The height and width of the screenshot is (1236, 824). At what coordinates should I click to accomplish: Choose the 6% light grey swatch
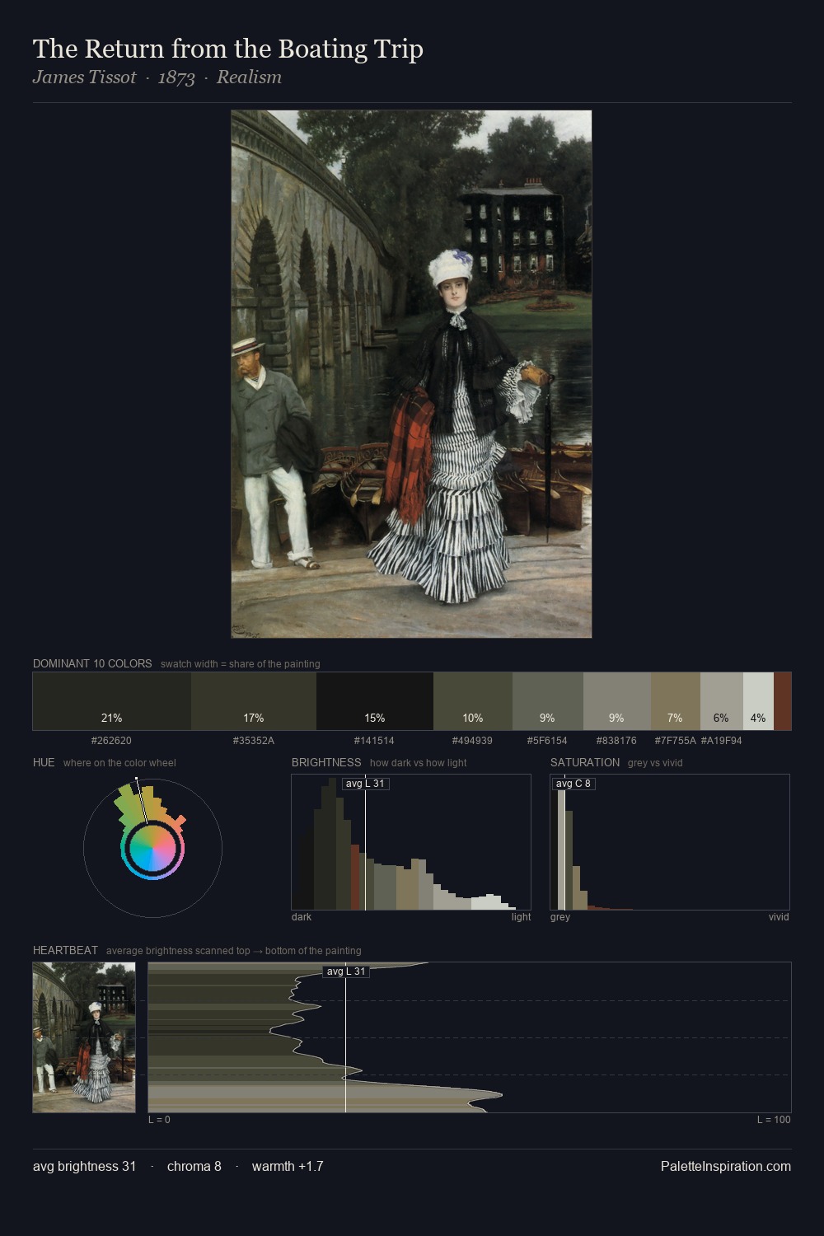click(x=722, y=701)
